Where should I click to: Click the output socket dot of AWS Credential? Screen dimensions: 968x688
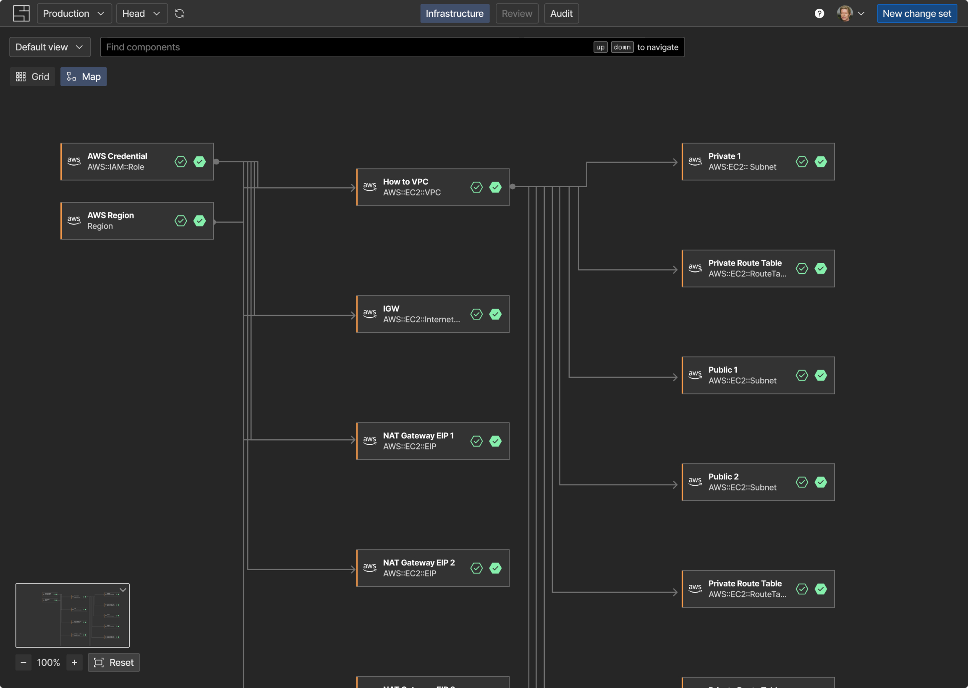217,162
